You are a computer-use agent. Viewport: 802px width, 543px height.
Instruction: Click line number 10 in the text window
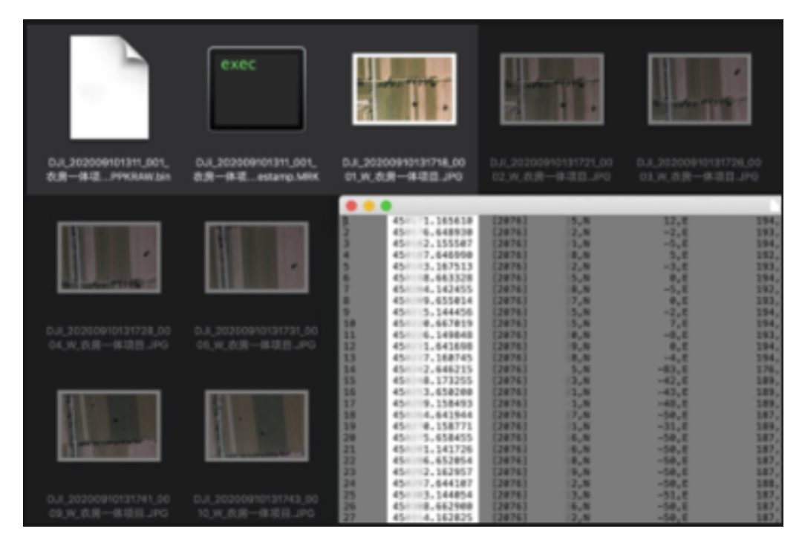coord(349,323)
